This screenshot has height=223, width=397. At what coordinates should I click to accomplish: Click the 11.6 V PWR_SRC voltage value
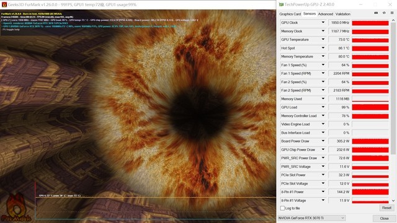(x=344, y=167)
